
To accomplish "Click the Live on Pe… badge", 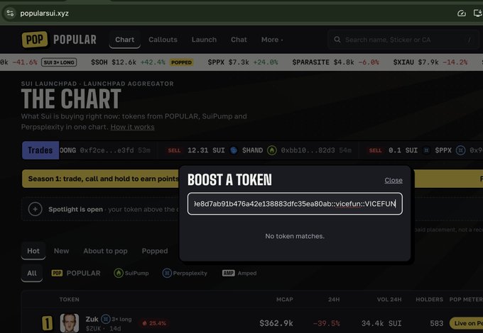I will (x=467, y=323).
